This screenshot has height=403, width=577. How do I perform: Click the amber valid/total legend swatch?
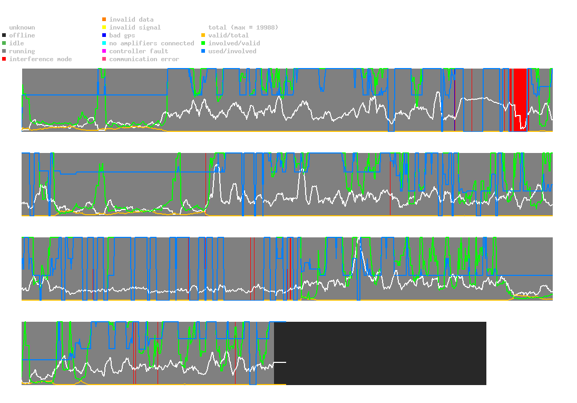[203, 35]
